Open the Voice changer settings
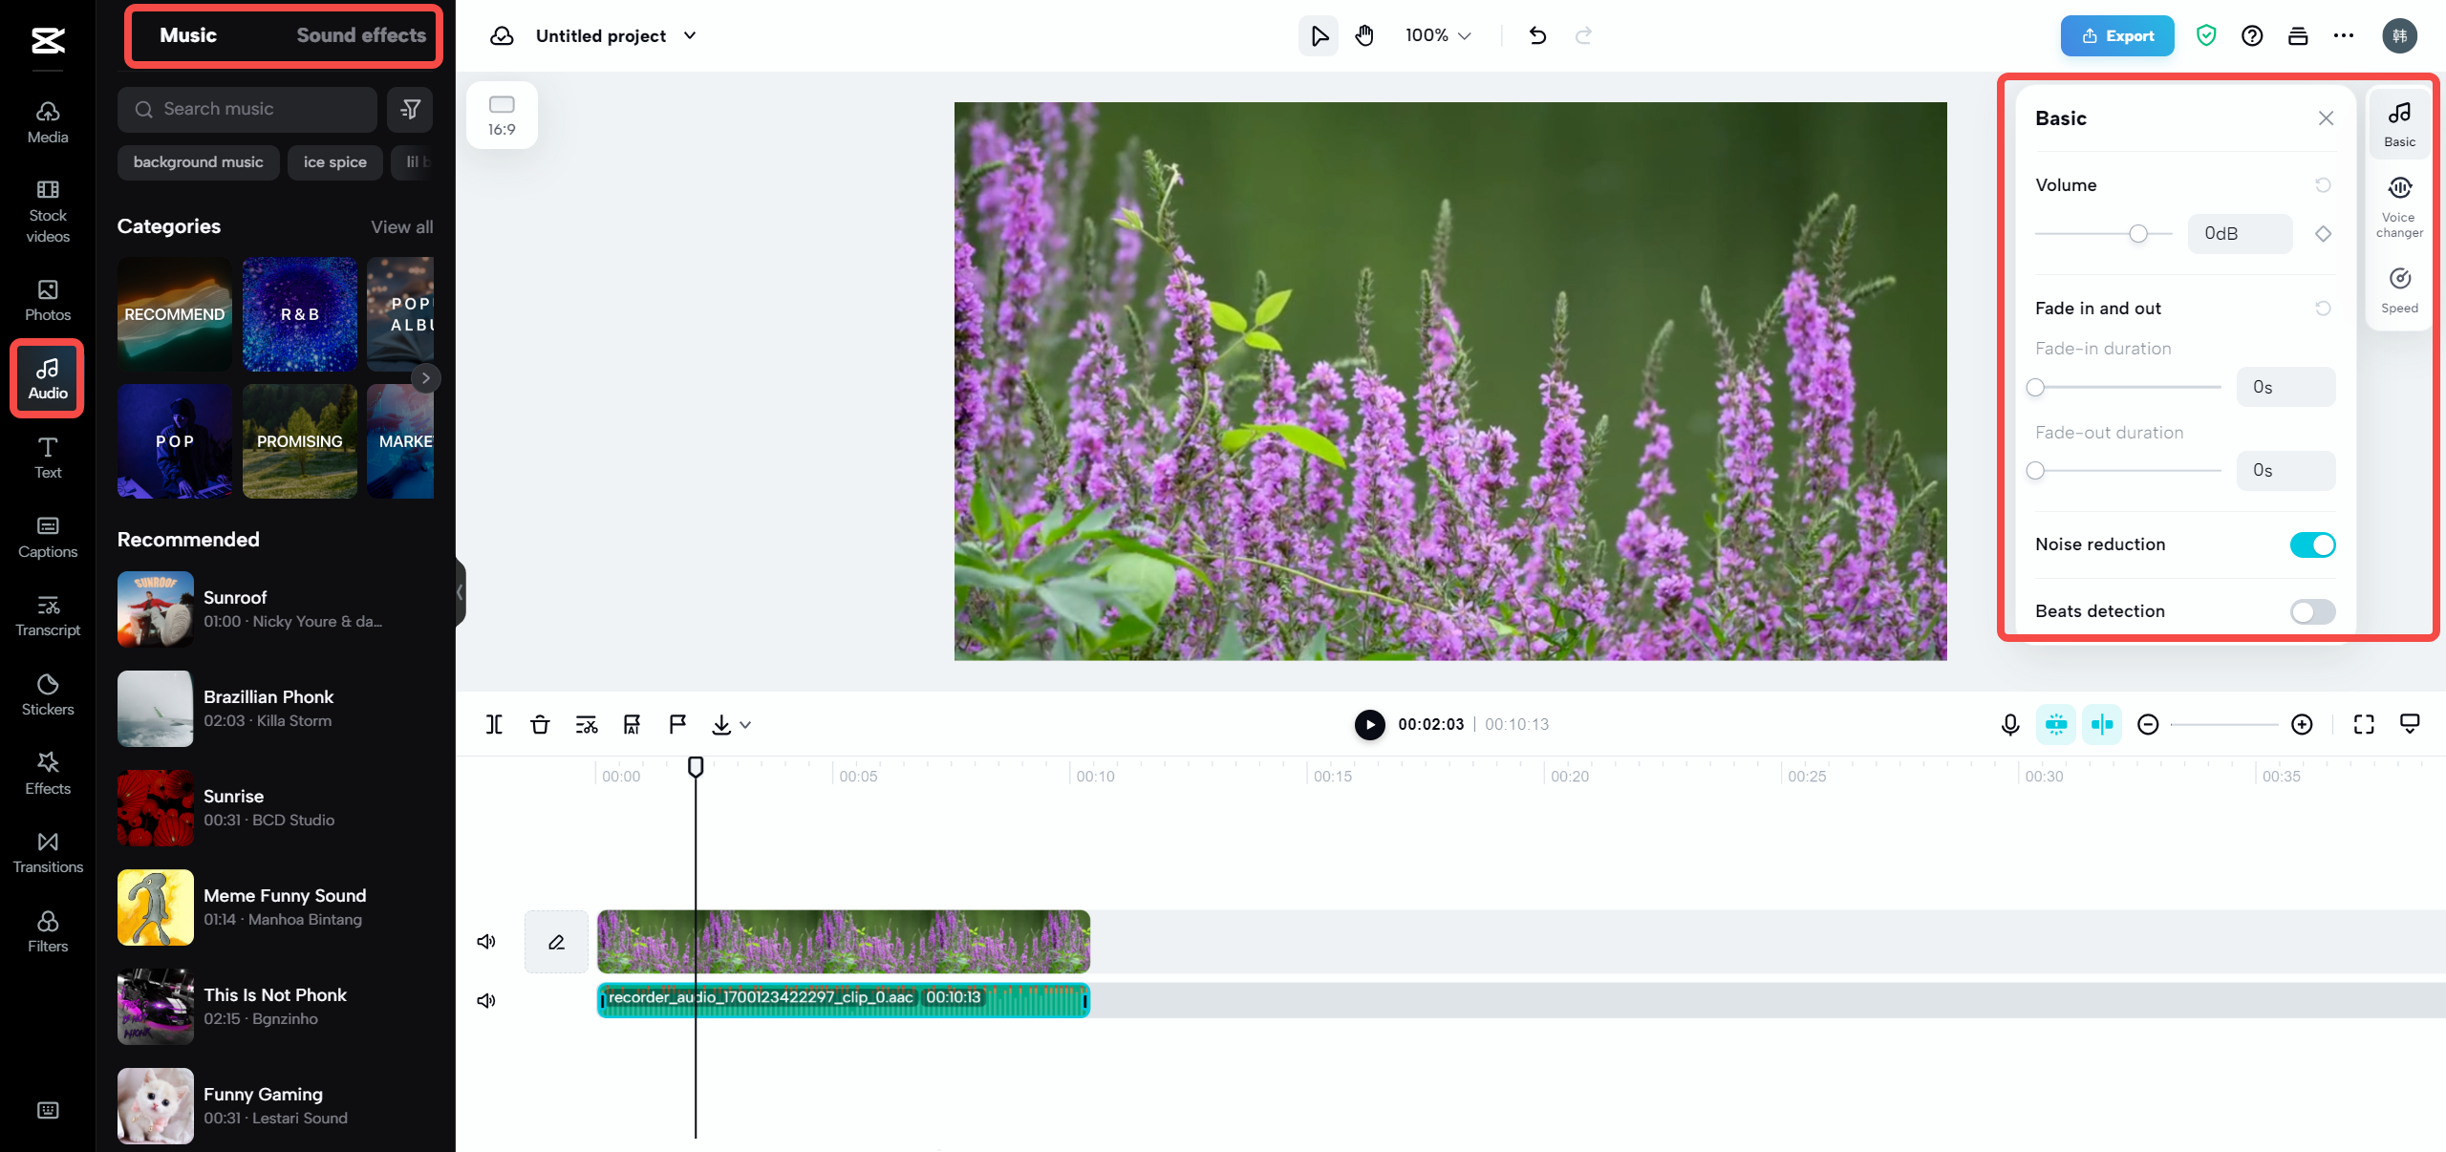The height and width of the screenshot is (1152, 2446). [x=2399, y=203]
